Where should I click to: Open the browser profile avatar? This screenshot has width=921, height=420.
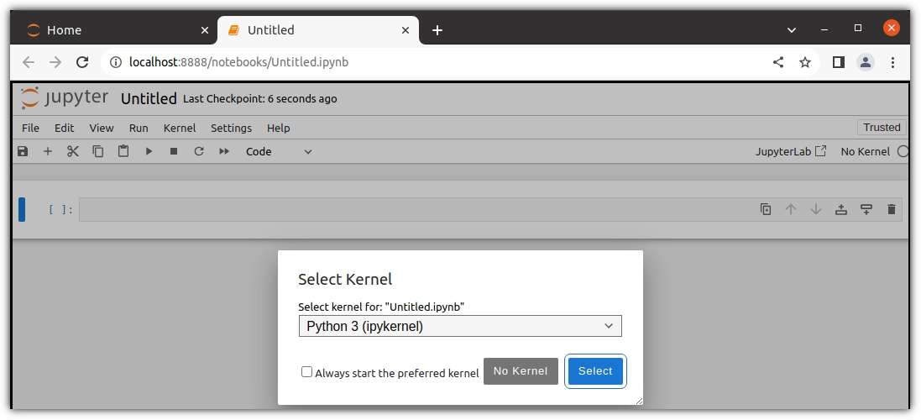click(866, 62)
